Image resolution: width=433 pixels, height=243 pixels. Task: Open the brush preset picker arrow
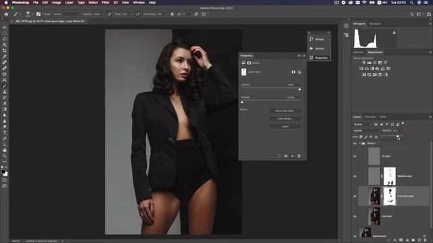point(32,14)
